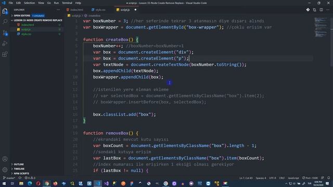The width and height of the screenshot is (333, 187).
Task: Place cursor at end of line 10 in the editor
Action: click(163, 77)
